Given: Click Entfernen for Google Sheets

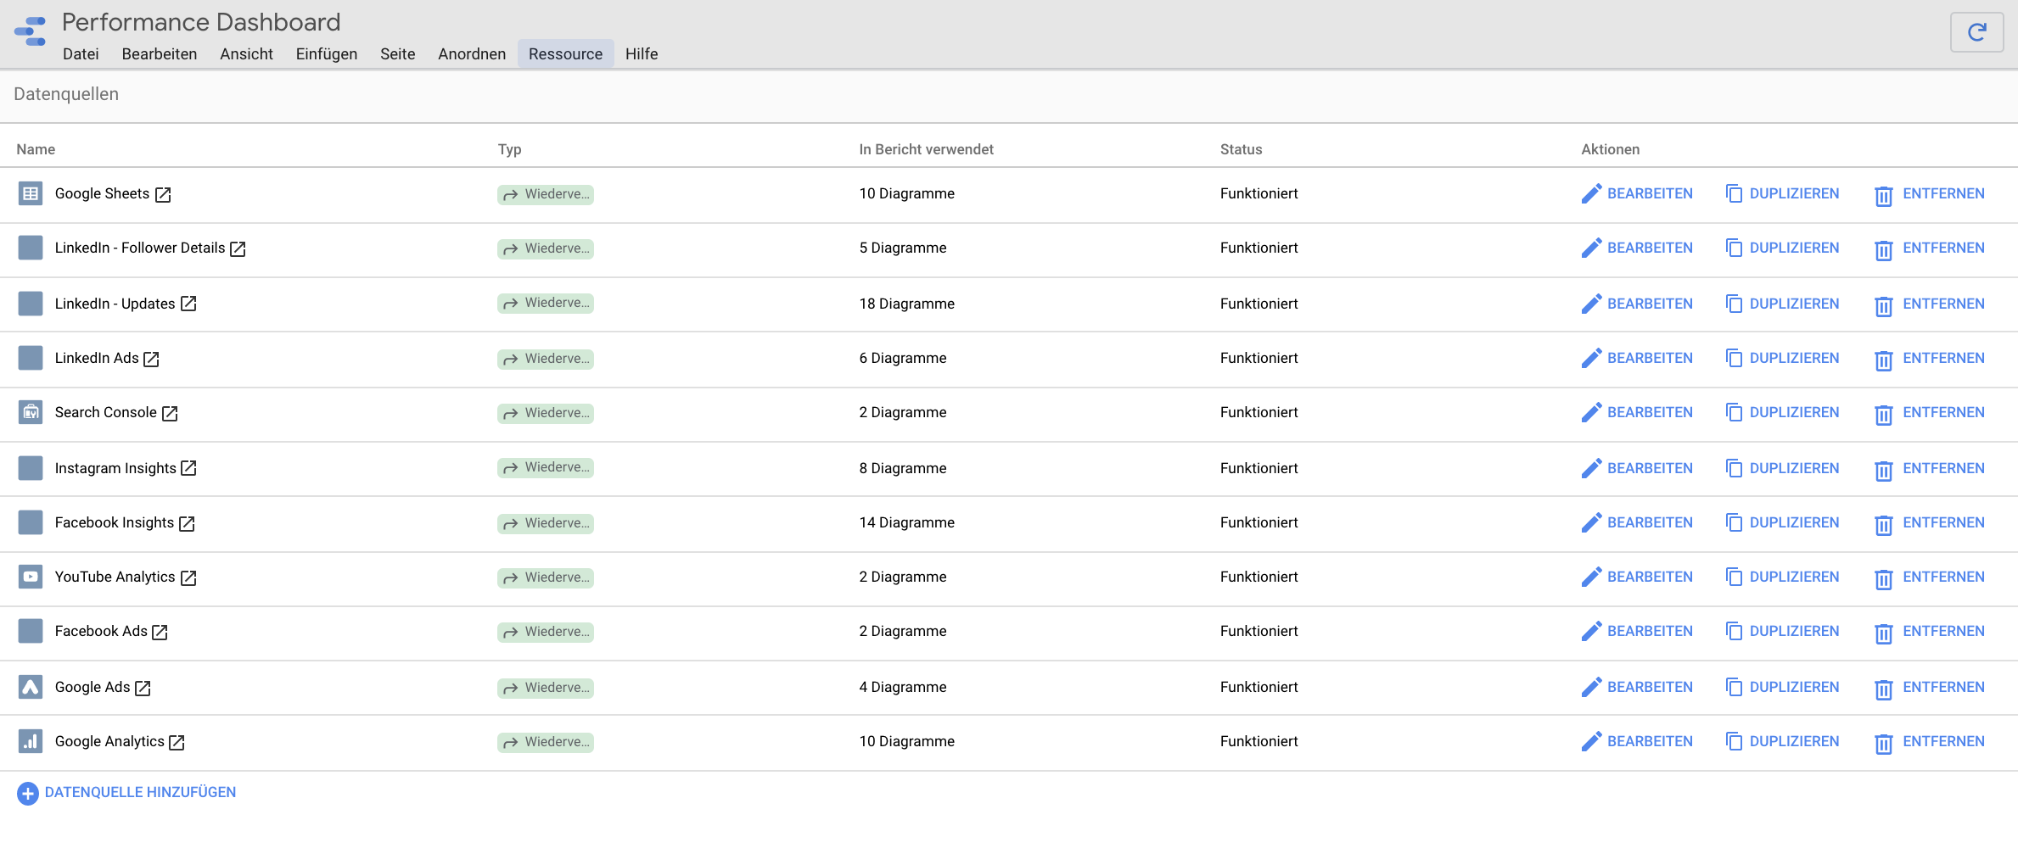Looking at the screenshot, I should (1930, 194).
